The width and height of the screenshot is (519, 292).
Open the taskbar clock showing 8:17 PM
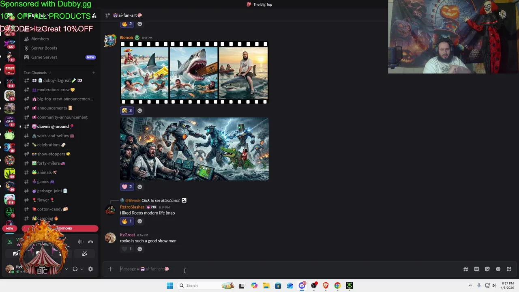(508, 286)
